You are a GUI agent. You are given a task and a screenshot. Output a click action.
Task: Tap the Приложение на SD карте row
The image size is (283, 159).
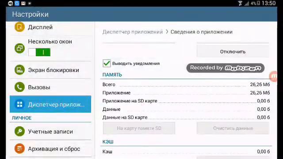[x=186, y=101]
